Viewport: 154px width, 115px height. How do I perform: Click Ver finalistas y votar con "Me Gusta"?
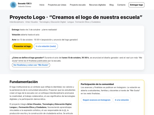(31, 65)
